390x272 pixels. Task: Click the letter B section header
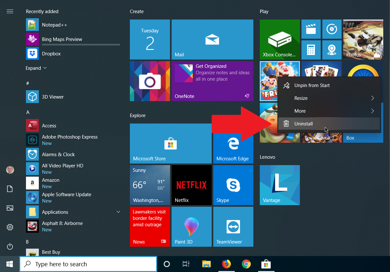click(28, 242)
